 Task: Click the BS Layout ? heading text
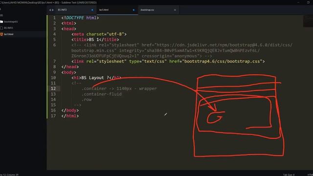click(95, 78)
